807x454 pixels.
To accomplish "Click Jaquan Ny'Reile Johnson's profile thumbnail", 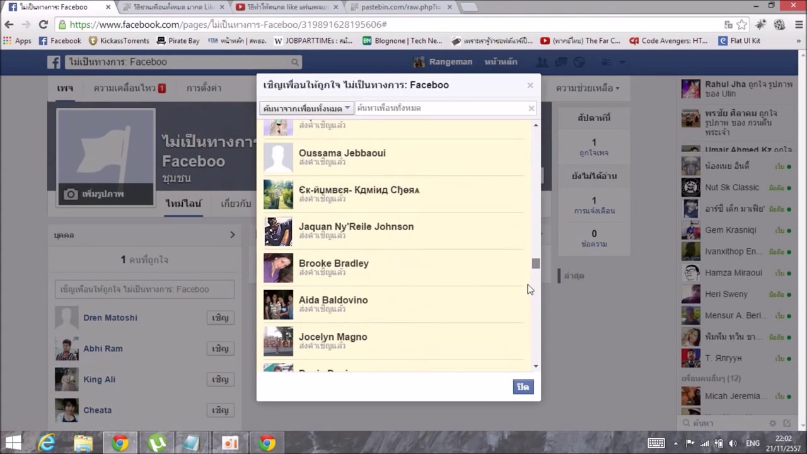I will pos(278,231).
